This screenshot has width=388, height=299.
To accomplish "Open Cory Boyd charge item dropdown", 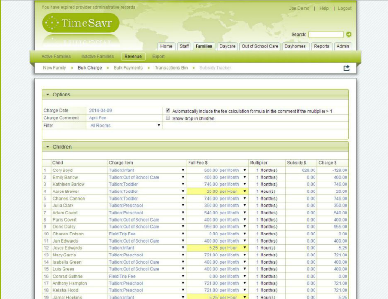I will point(183,170).
